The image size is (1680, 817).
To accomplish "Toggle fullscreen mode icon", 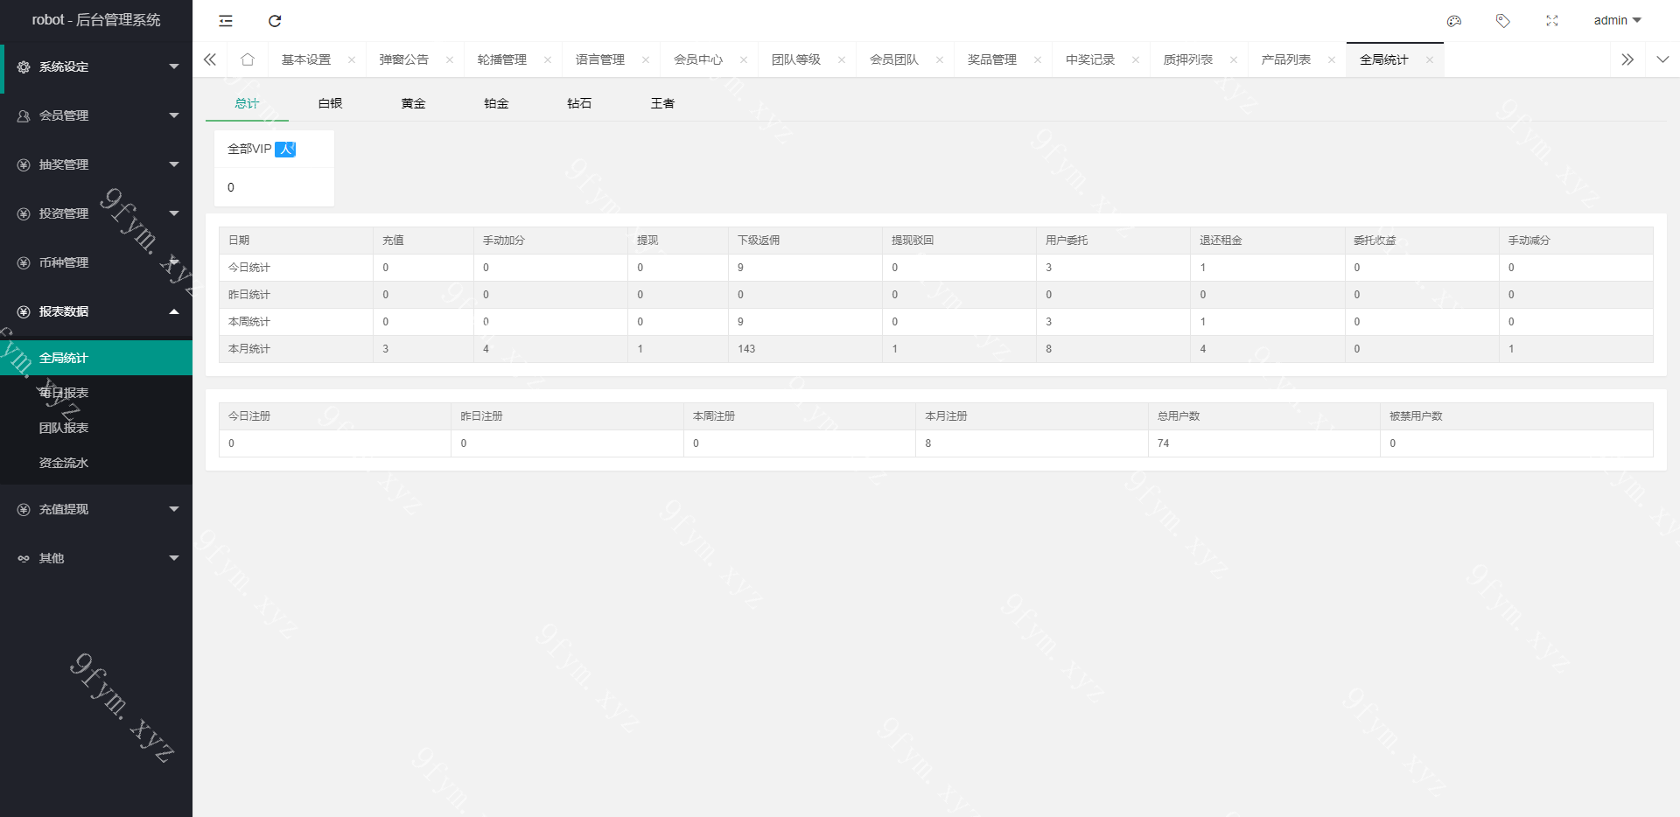I will (x=1552, y=21).
